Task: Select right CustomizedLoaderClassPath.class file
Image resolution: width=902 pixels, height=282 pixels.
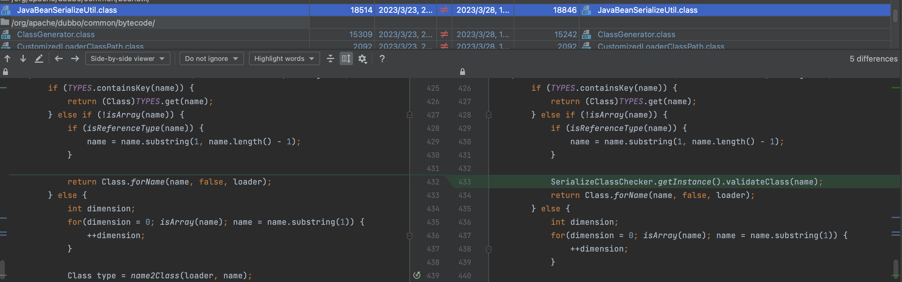Action: [x=661, y=46]
